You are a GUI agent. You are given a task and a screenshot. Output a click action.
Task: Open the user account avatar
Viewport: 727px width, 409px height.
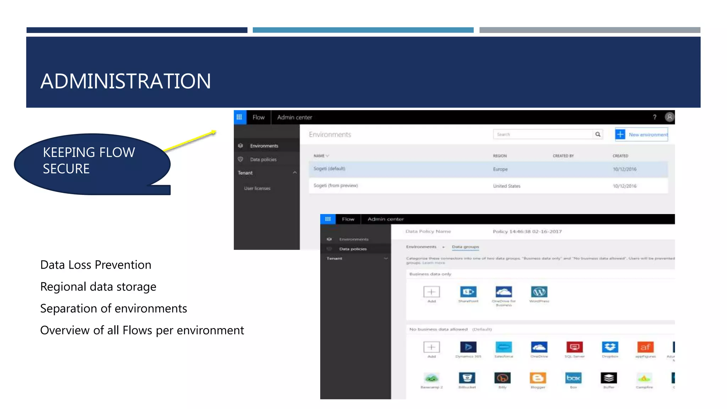pos(669,117)
